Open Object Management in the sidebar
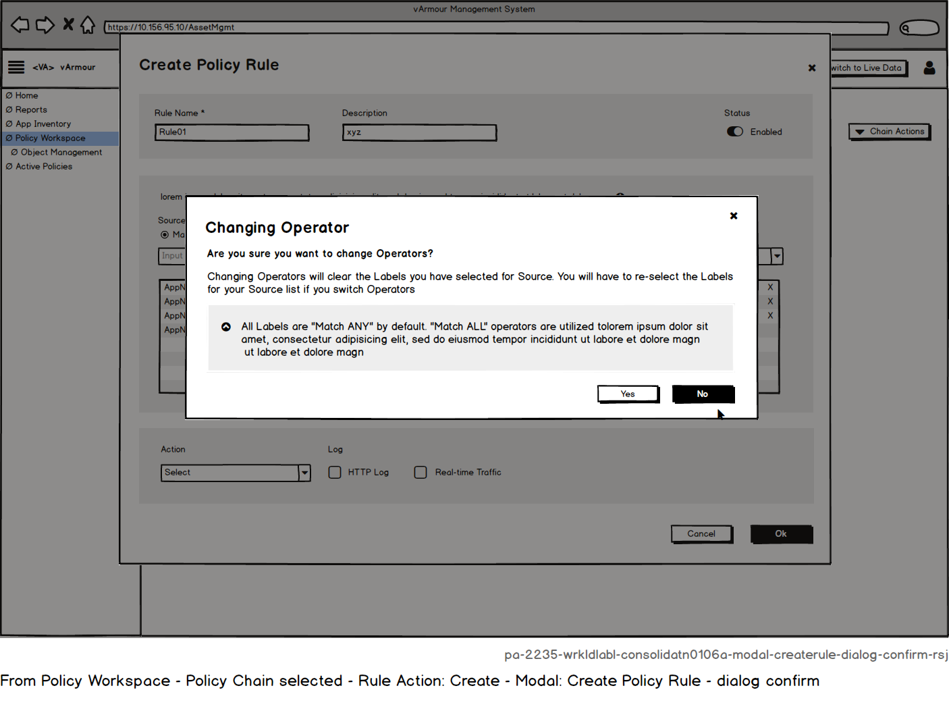 coord(61,152)
